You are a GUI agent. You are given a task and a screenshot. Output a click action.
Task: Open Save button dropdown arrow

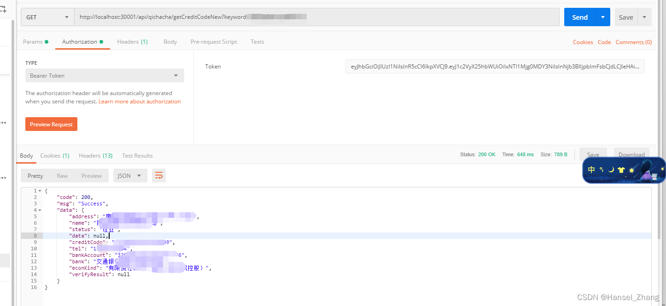[x=644, y=17]
